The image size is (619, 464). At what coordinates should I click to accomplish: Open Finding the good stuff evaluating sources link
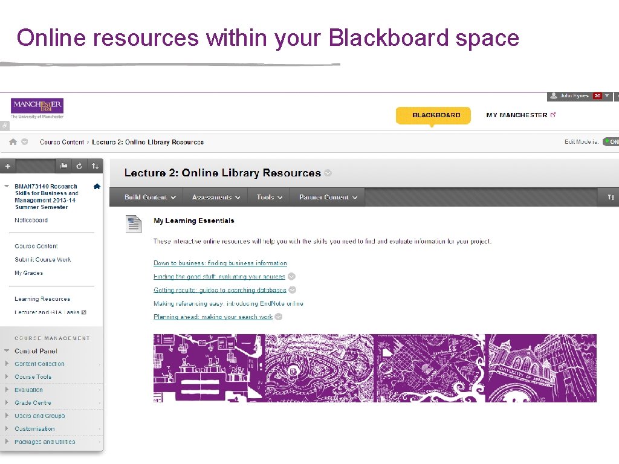pyautogui.click(x=219, y=277)
